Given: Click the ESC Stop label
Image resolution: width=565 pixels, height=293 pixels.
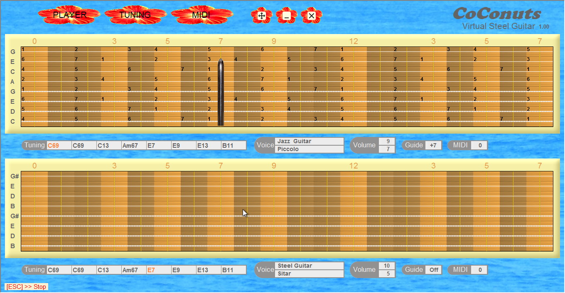Looking at the screenshot, I should pos(26,287).
